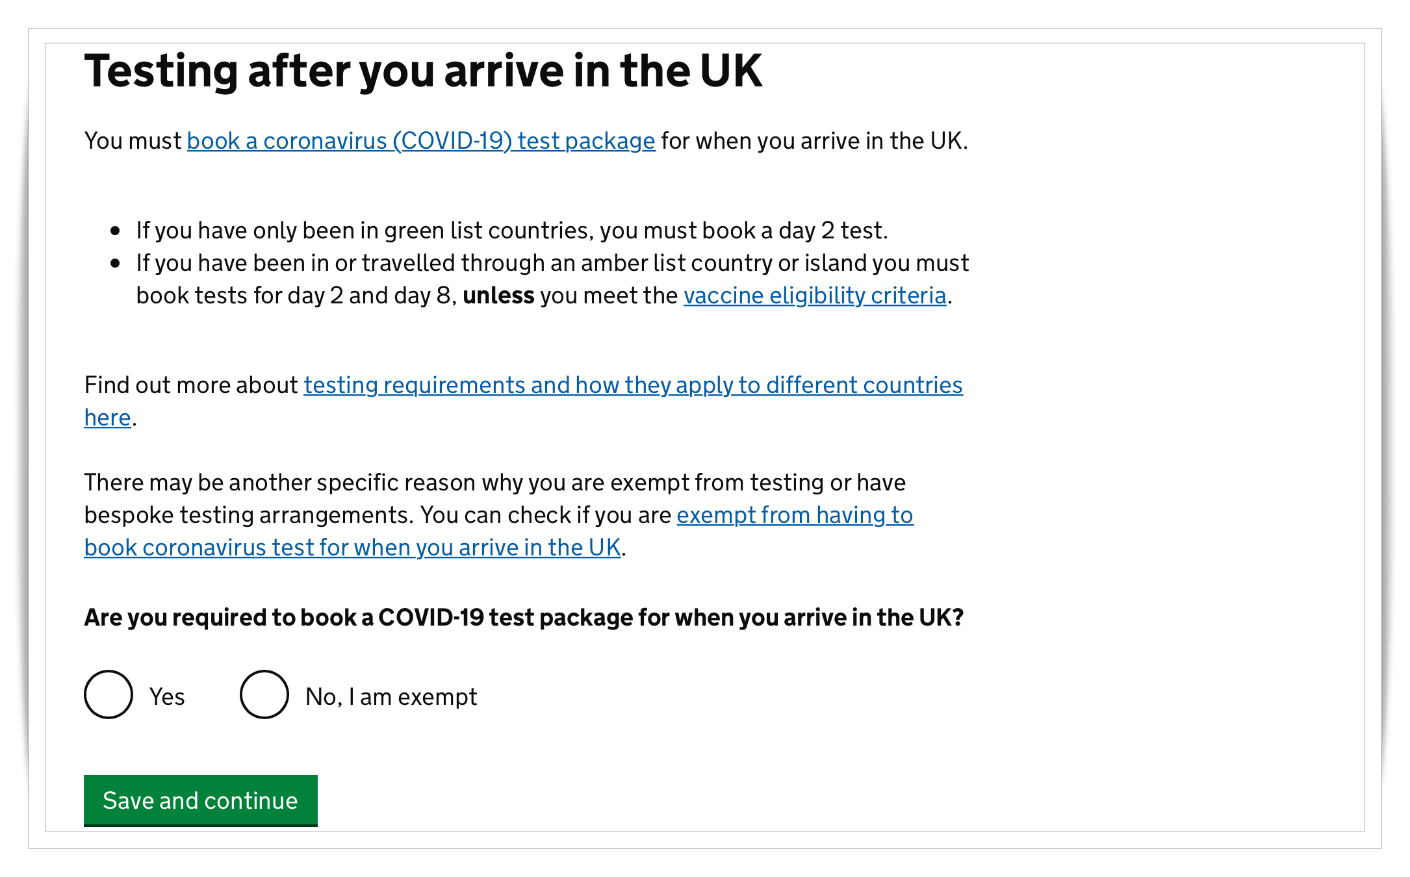Check if you are exempt from booking a test
The height and width of the screenshot is (877, 1410).
(x=795, y=515)
